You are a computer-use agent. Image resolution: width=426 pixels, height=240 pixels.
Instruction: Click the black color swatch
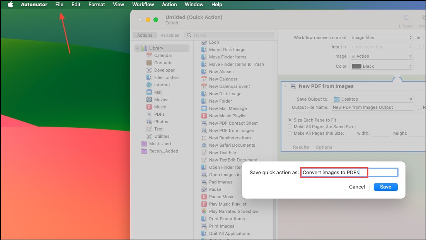[x=356, y=66]
